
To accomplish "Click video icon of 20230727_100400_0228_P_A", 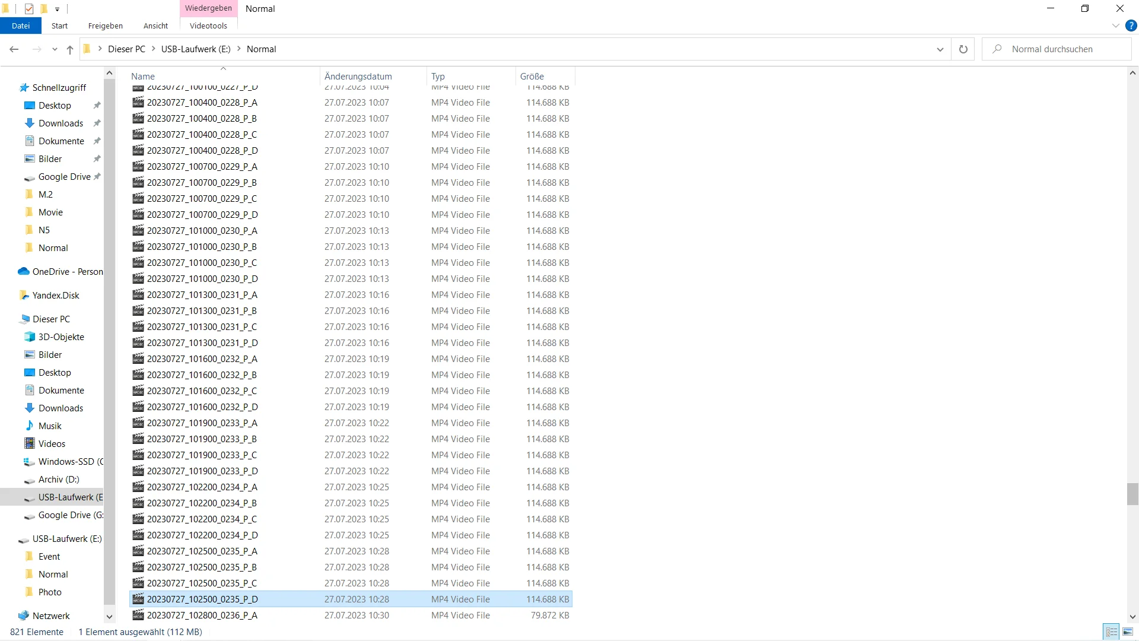I will point(138,102).
